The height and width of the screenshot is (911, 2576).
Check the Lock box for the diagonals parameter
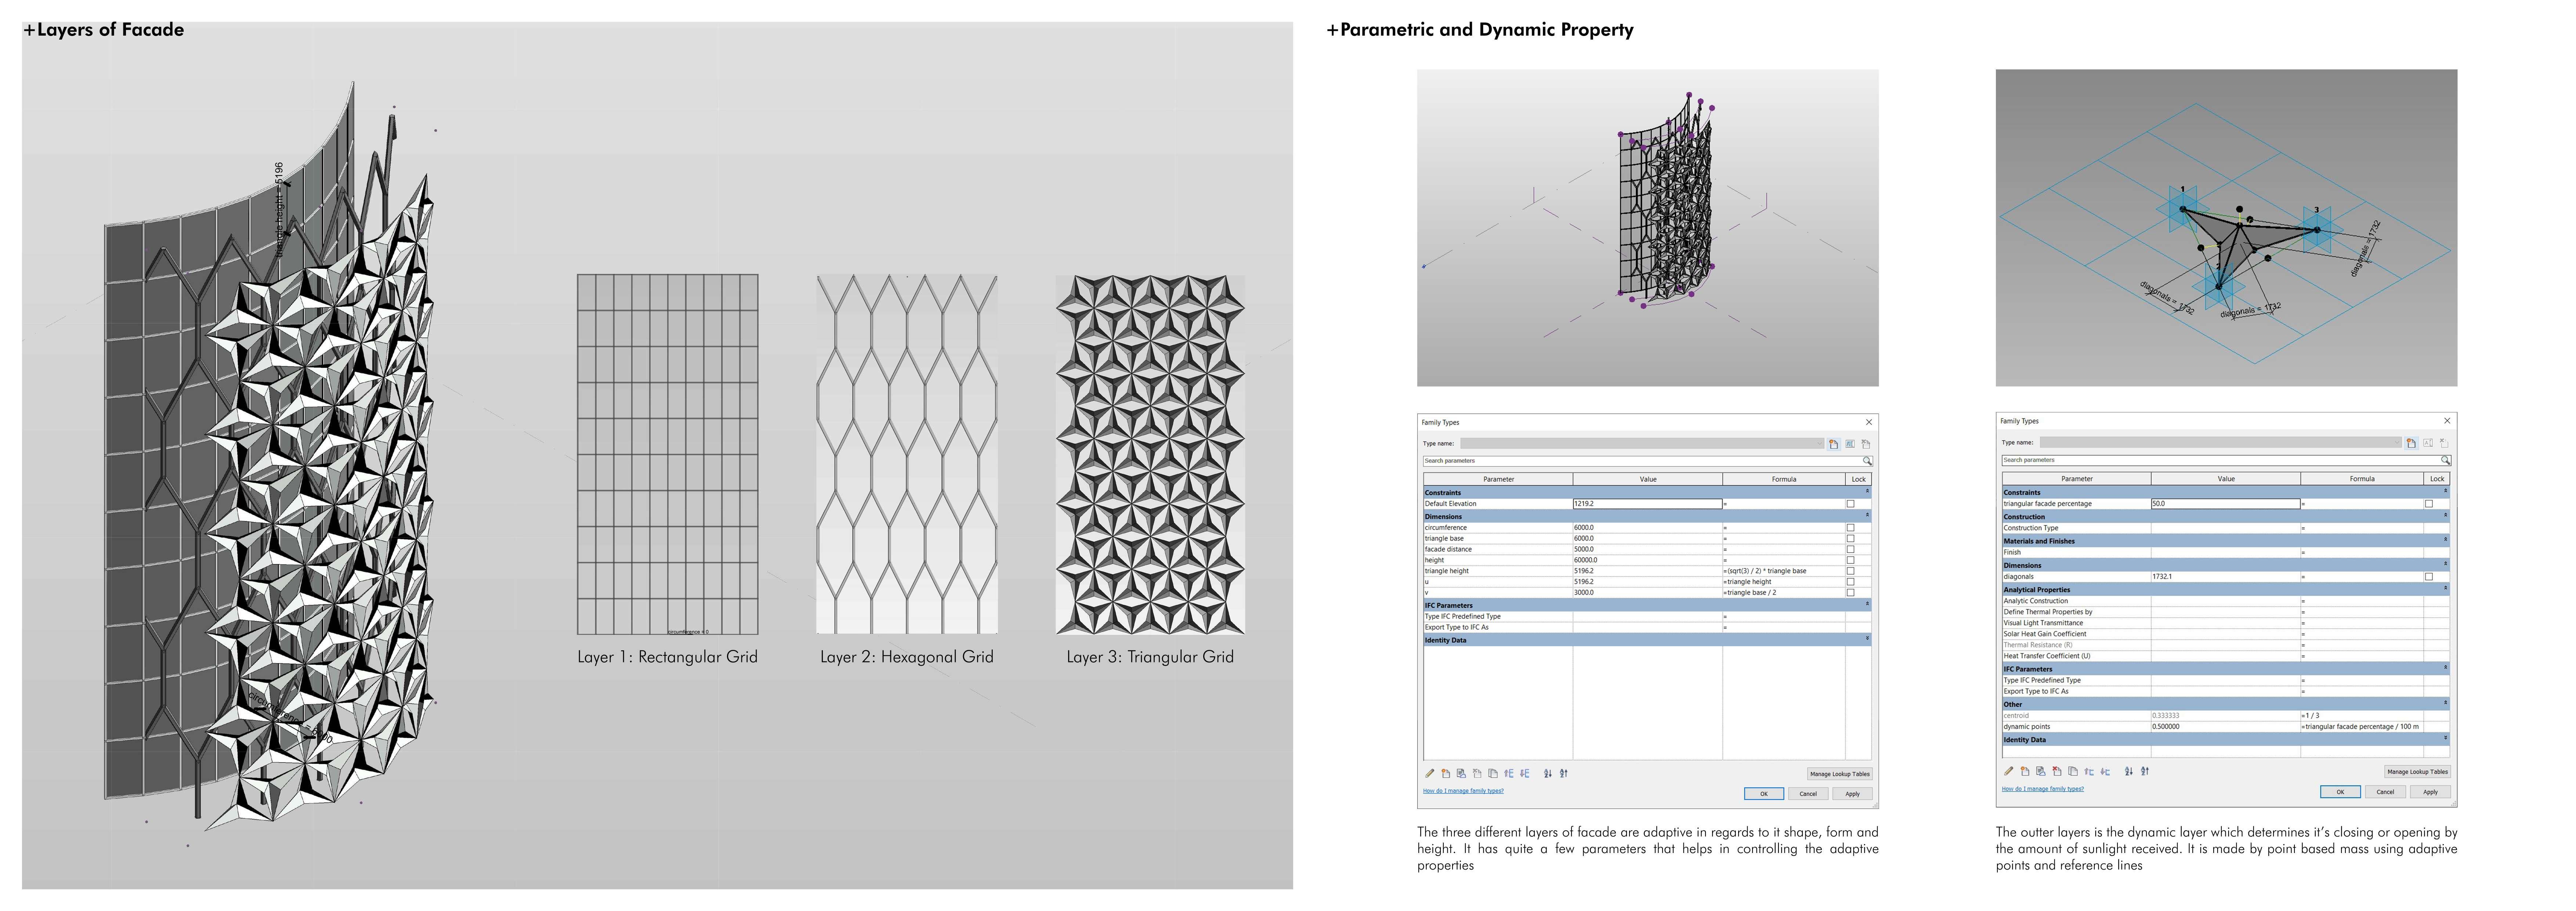click(2429, 577)
